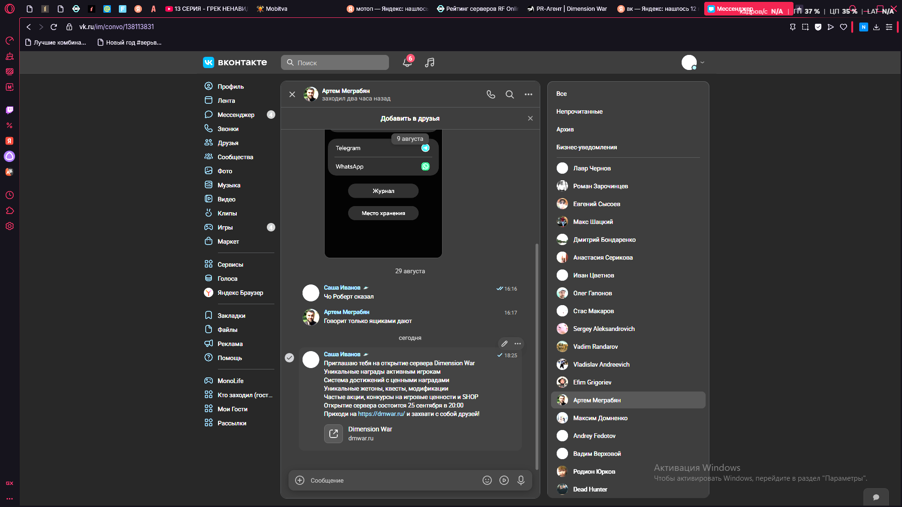Viewport: 902px width, 507px height.
Task: Open browser downloads icon
Action: pyautogui.click(x=876, y=27)
